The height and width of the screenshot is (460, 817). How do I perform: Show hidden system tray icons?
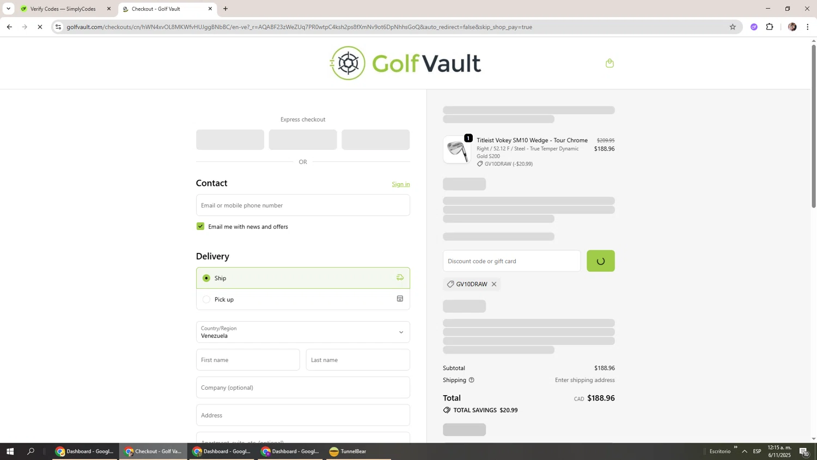(745, 451)
